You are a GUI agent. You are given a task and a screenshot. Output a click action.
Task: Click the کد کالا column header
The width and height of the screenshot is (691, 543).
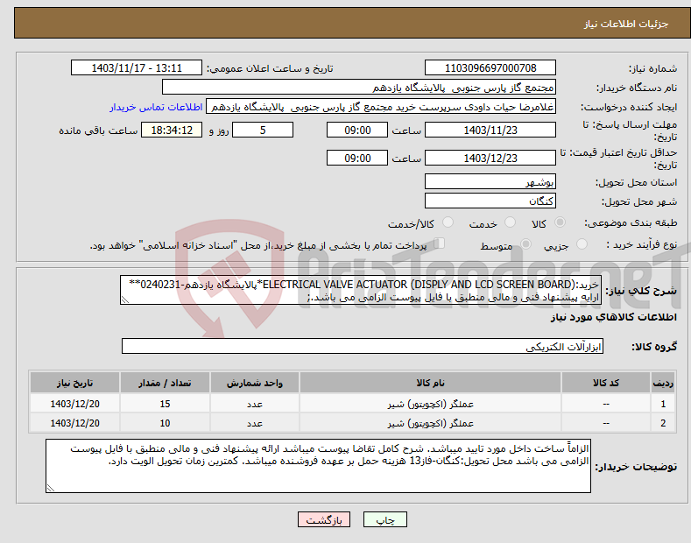point(606,383)
